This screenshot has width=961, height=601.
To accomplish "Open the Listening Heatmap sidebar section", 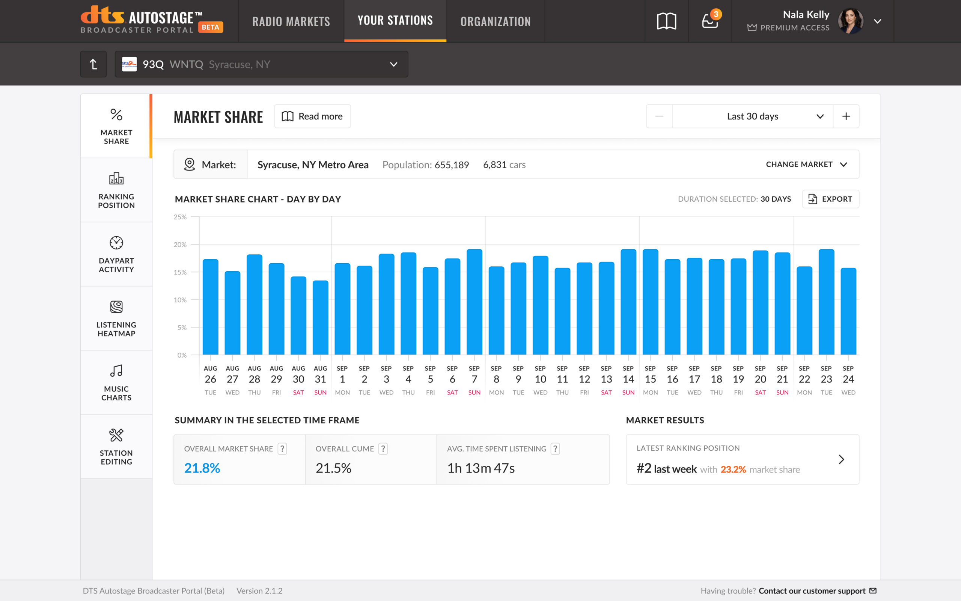I will click(116, 319).
